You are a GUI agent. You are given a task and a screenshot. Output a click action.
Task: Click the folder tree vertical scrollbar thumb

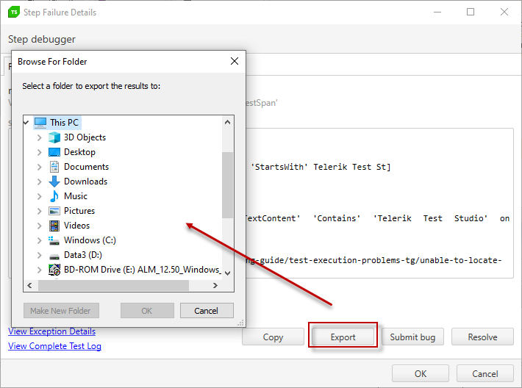[x=227, y=185]
